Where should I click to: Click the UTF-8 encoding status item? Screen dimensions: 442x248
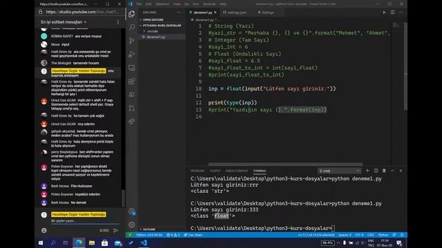coord(359,235)
